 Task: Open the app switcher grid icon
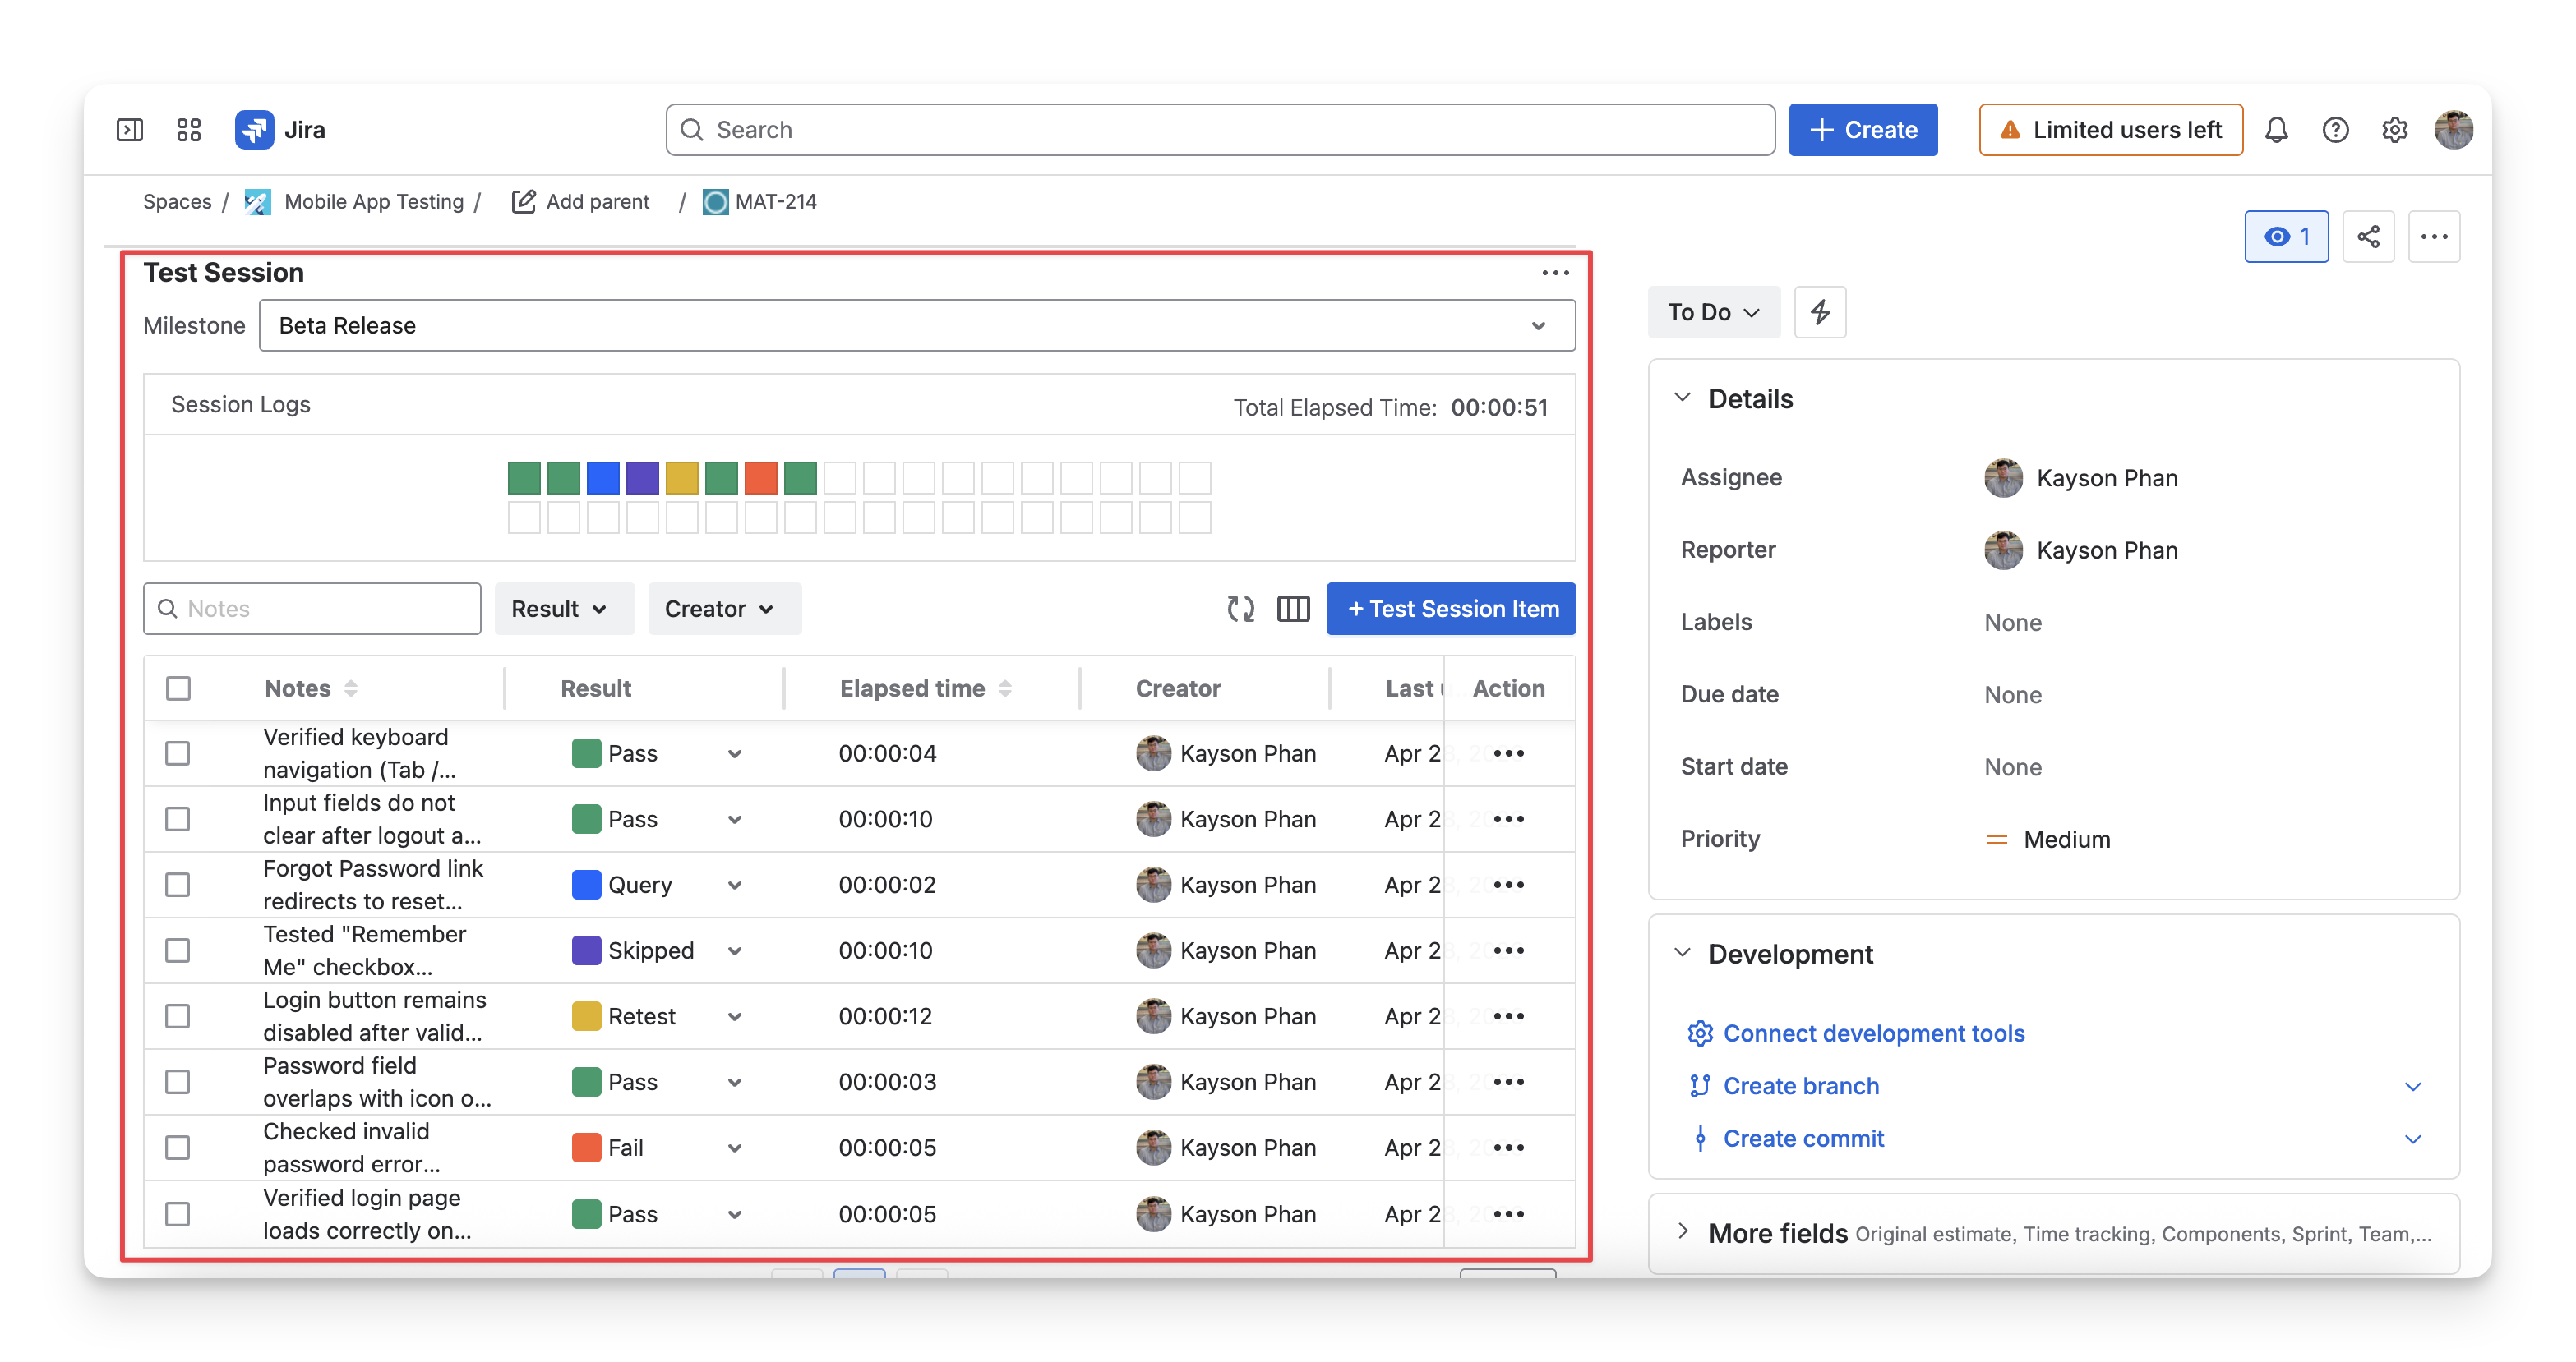point(189,130)
